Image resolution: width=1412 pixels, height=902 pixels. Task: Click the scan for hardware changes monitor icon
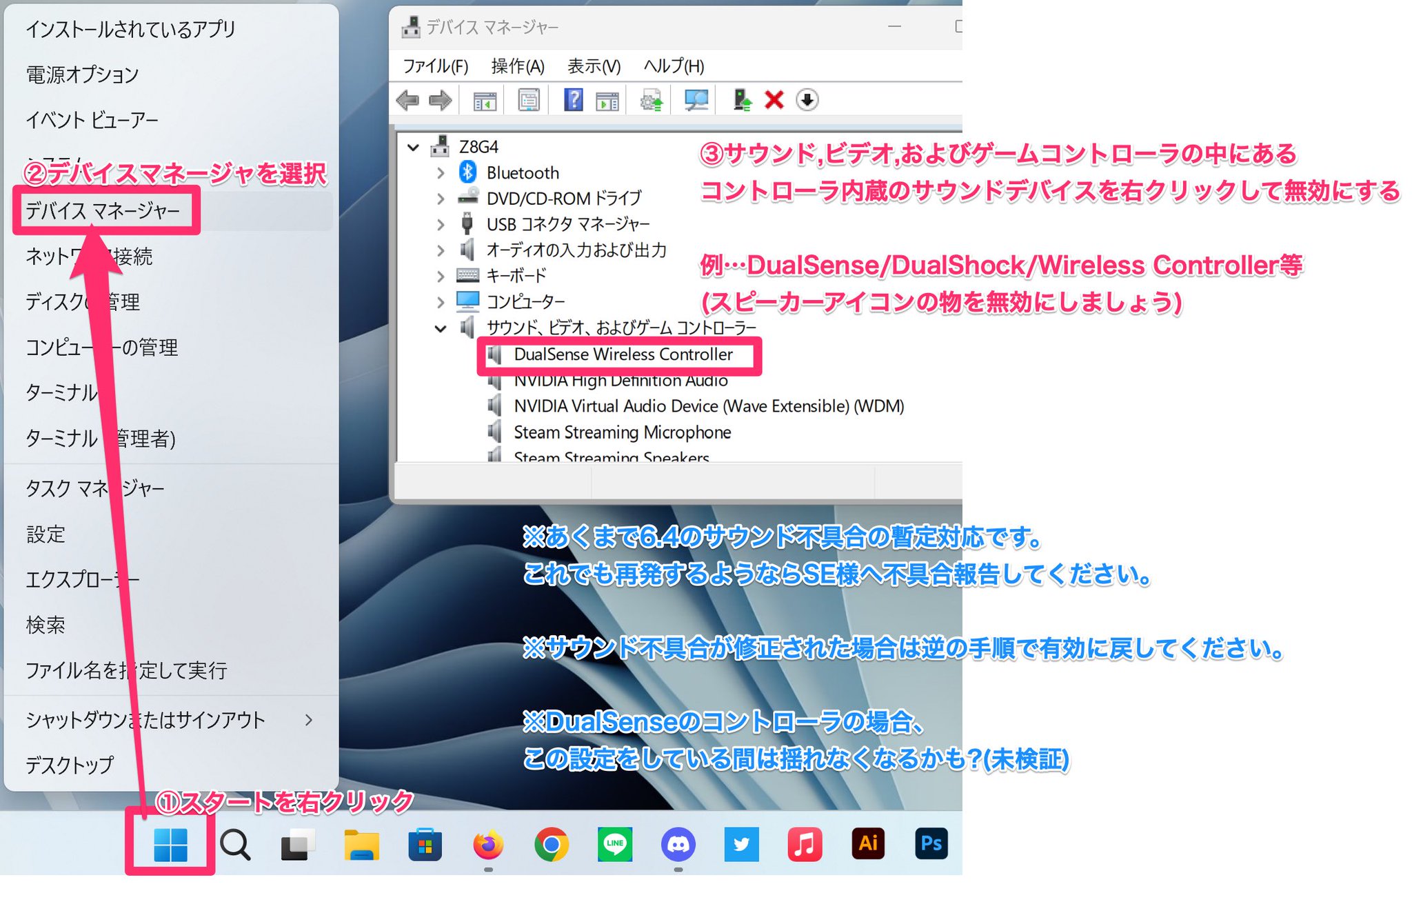click(x=696, y=101)
